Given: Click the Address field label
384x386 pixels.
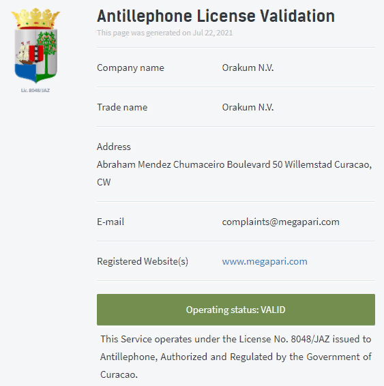Looking at the screenshot, I should 114,147.
